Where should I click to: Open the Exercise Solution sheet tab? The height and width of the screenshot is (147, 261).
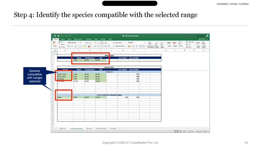tap(101, 129)
